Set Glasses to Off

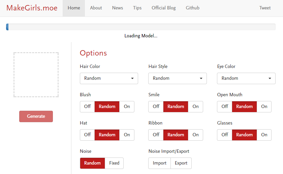225,135
